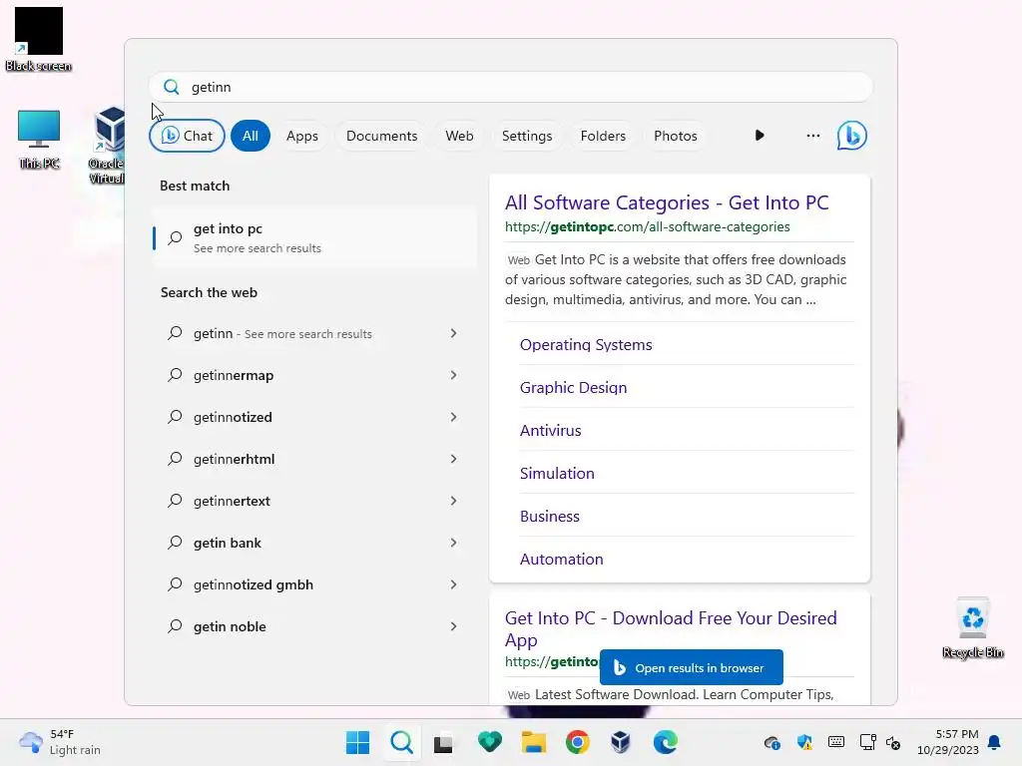This screenshot has width=1022, height=766.
Task: Open the weather widget showing Light rain
Action: click(x=60, y=742)
